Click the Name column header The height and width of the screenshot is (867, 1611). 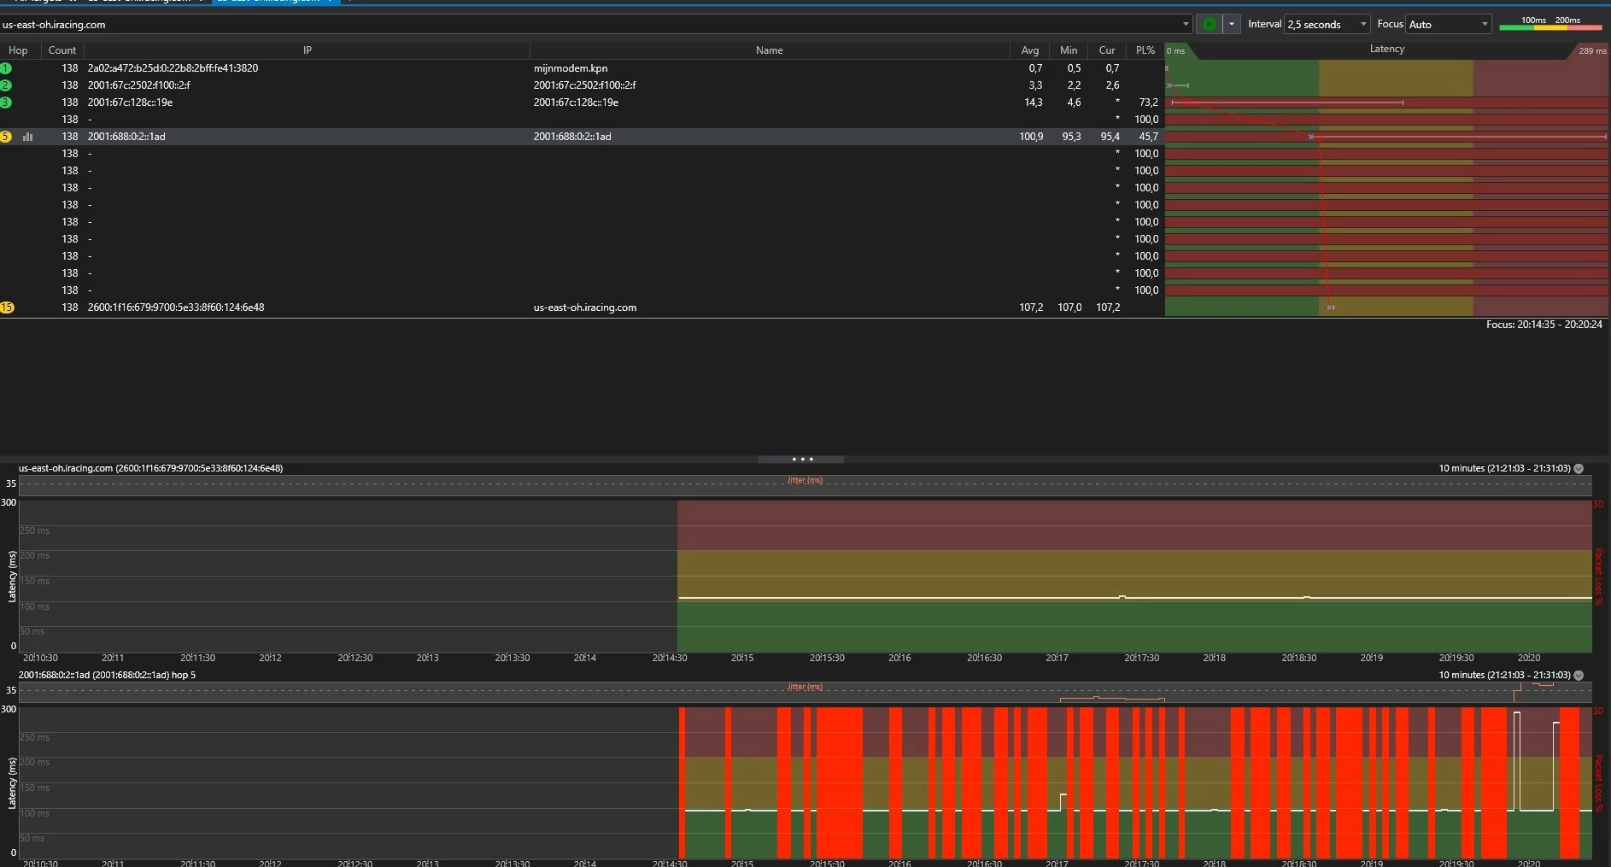[769, 50]
